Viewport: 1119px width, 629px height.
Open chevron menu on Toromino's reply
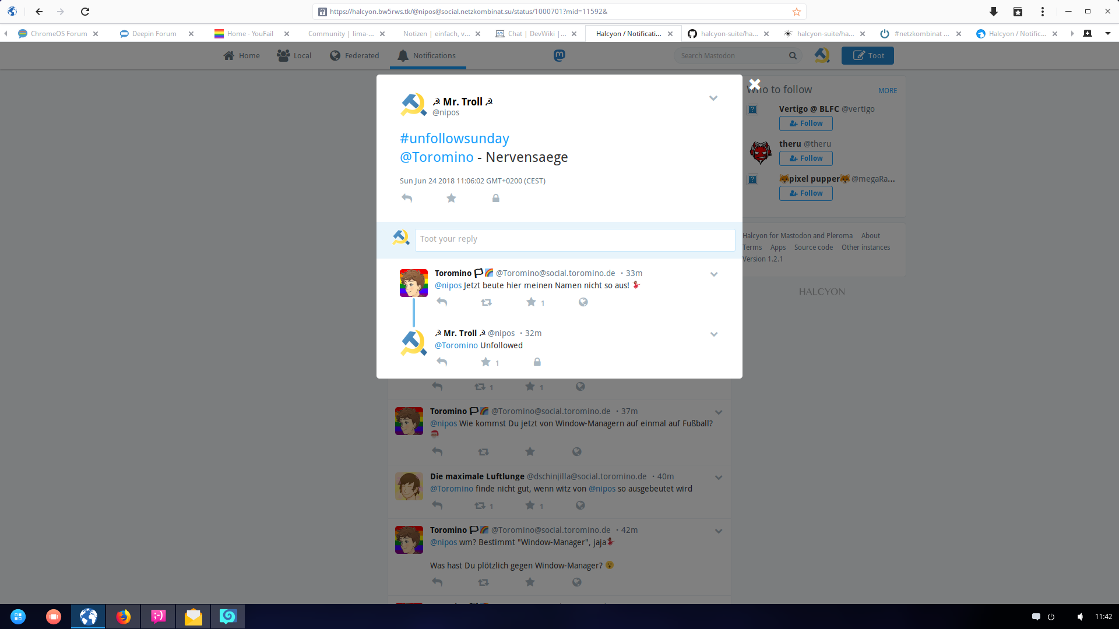(713, 274)
